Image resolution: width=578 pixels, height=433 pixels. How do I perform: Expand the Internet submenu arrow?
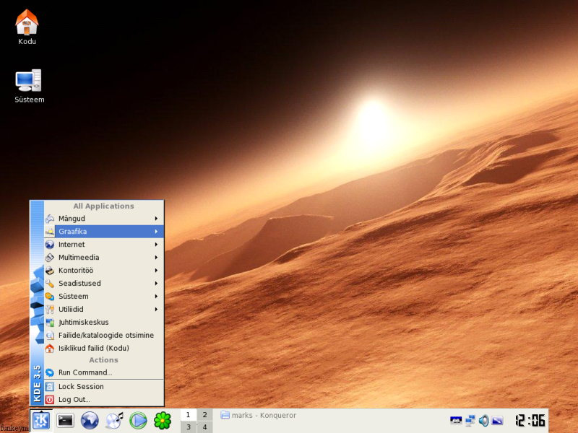click(156, 245)
